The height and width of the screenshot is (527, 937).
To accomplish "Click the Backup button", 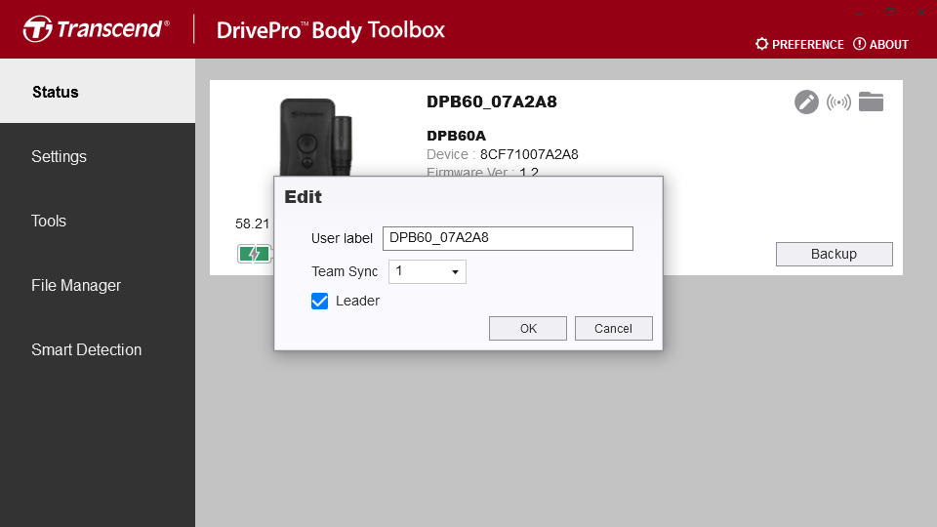I will [x=835, y=254].
